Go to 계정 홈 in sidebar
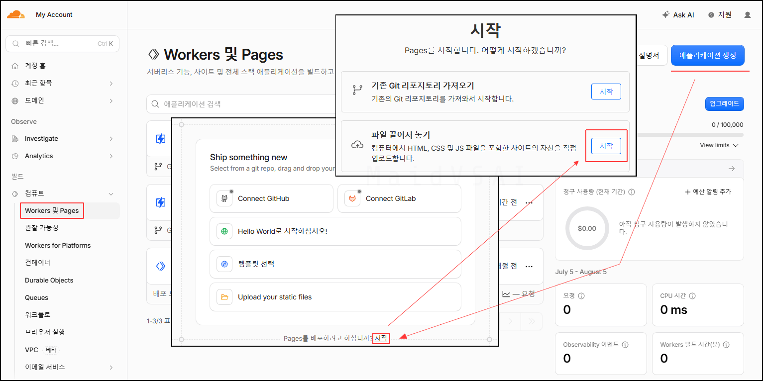Image resolution: width=763 pixels, height=381 pixels. [x=35, y=66]
